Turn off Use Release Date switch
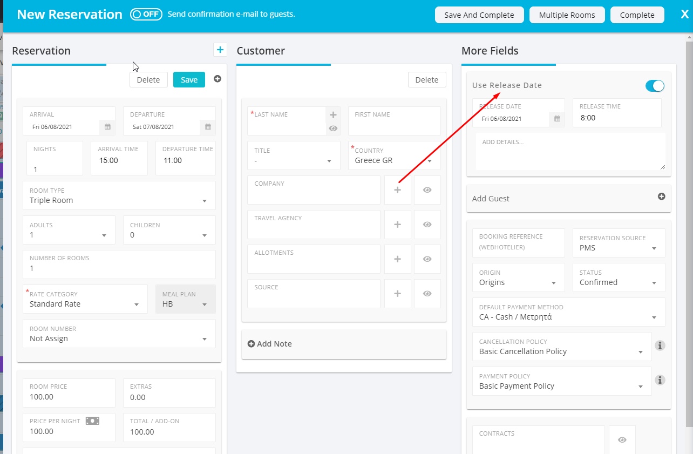This screenshot has width=693, height=454. click(x=655, y=86)
